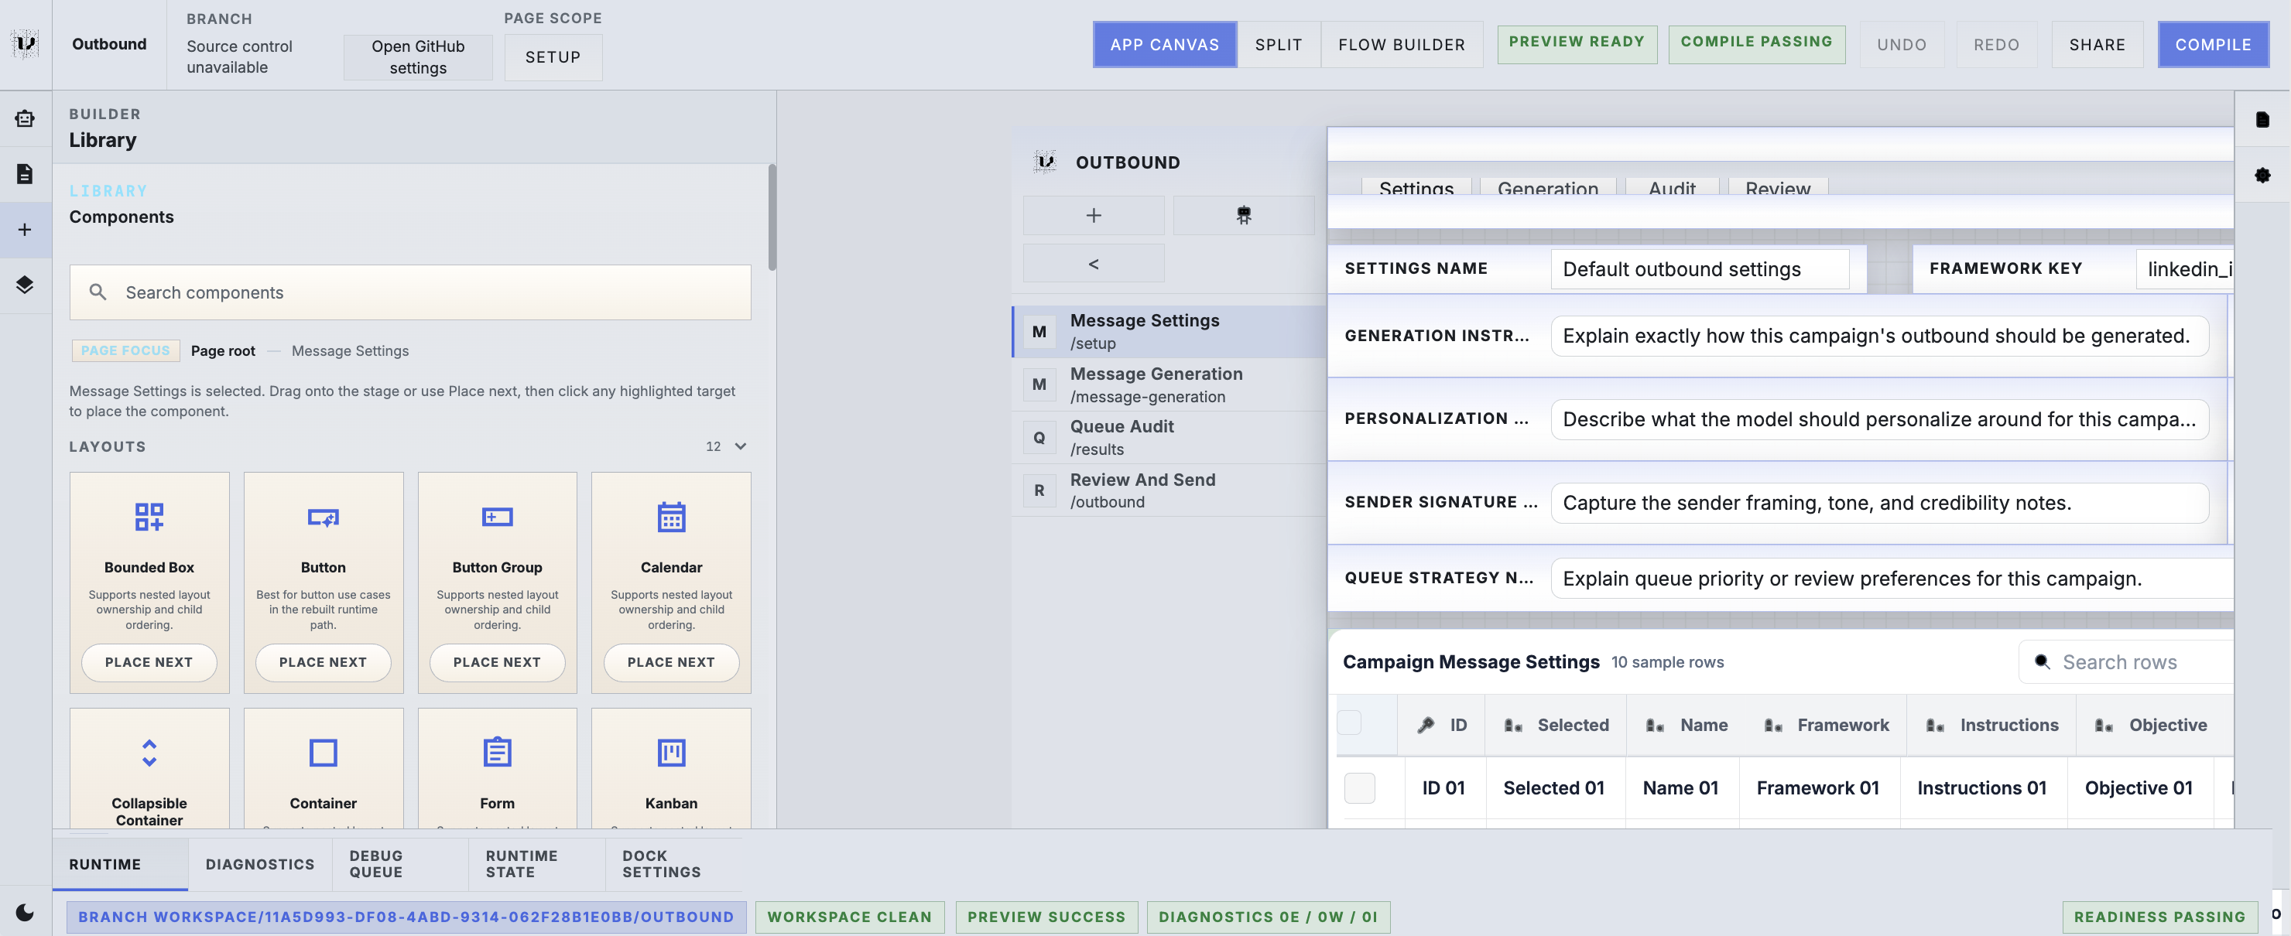Click the COMPILE button
Image resolution: width=2291 pixels, height=936 pixels.
(x=2214, y=43)
